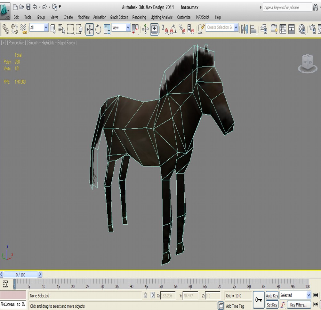Click the Undo arrow icon
Image resolution: width=321 pixels, height=310 pixels.
click(35, 7)
